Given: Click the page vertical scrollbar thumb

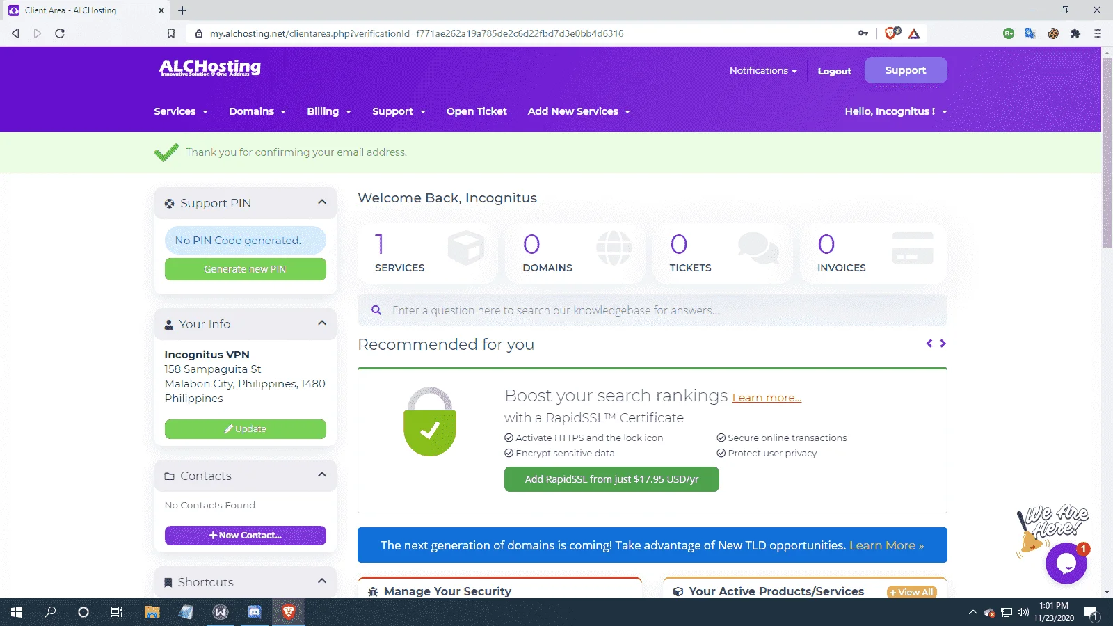Looking at the screenshot, I should pyautogui.click(x=1107, y=153).
